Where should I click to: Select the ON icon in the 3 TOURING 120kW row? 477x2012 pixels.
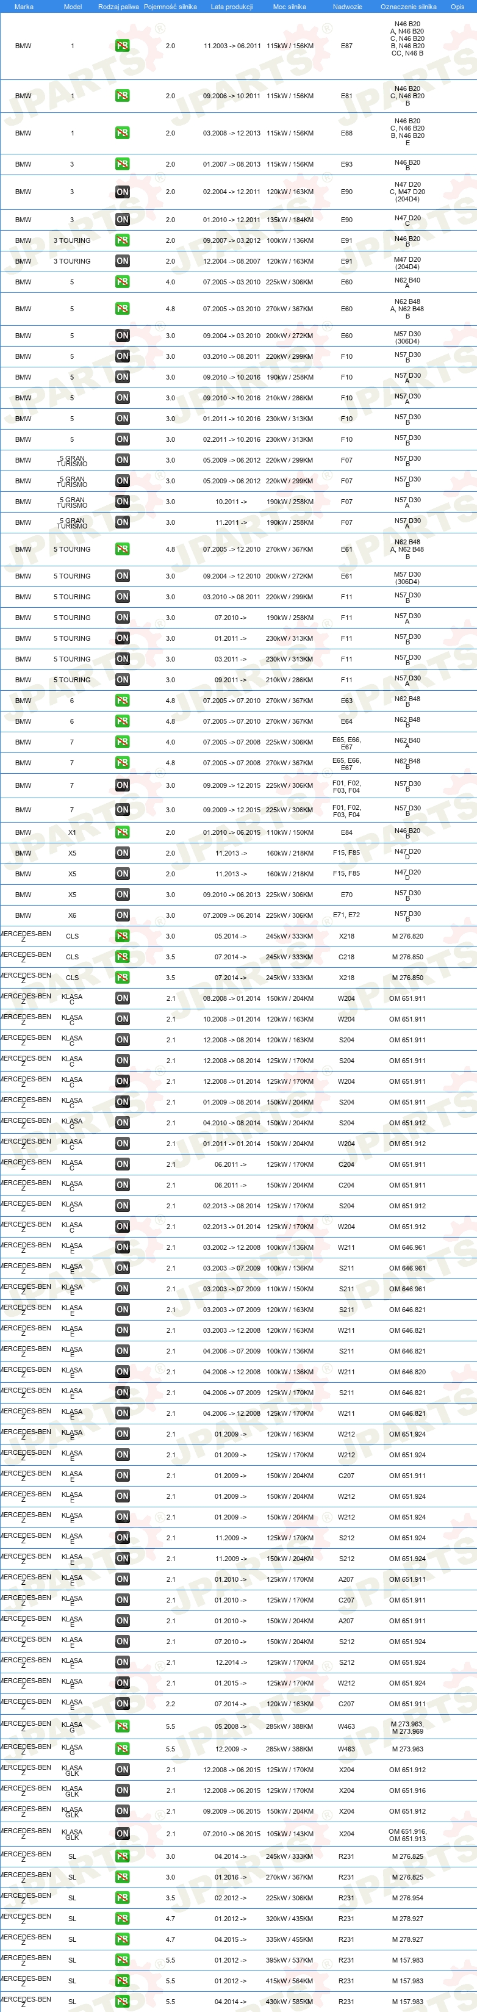123,262
